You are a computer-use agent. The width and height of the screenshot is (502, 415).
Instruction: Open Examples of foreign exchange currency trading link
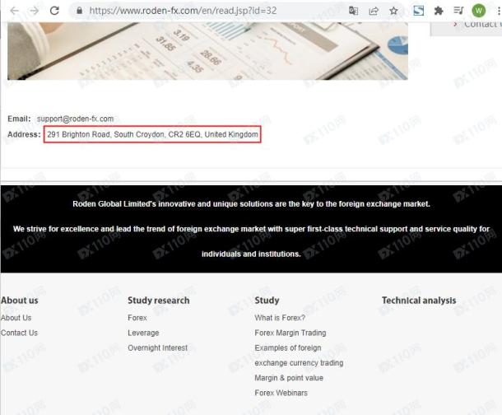pos(299,356)
